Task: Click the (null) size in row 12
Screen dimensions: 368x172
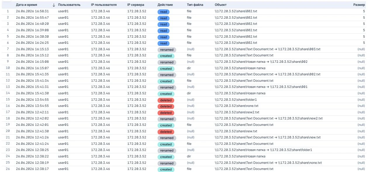Action: 361,81
